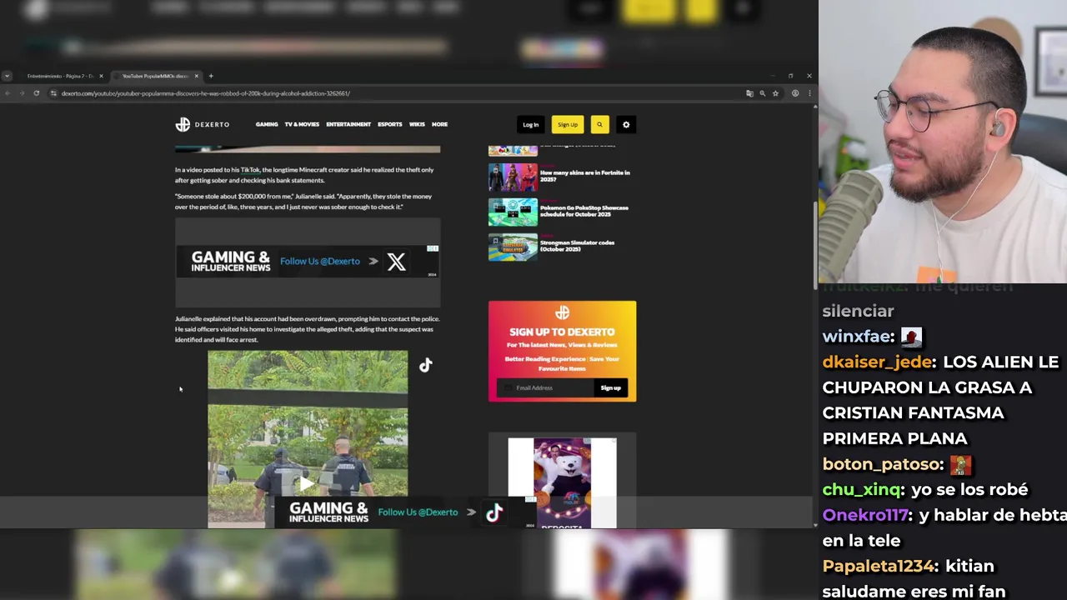Switch to the Entretenimiento - Página 2 tab
1067x600 pixels.
[60, 76]
